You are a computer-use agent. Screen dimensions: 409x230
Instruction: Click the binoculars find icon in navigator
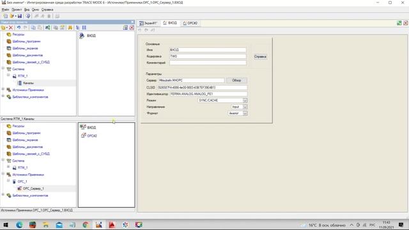(x=70, y=27)
